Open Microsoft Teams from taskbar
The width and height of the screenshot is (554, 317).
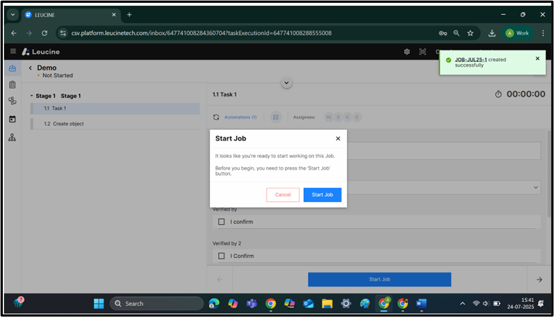(251, 304)
